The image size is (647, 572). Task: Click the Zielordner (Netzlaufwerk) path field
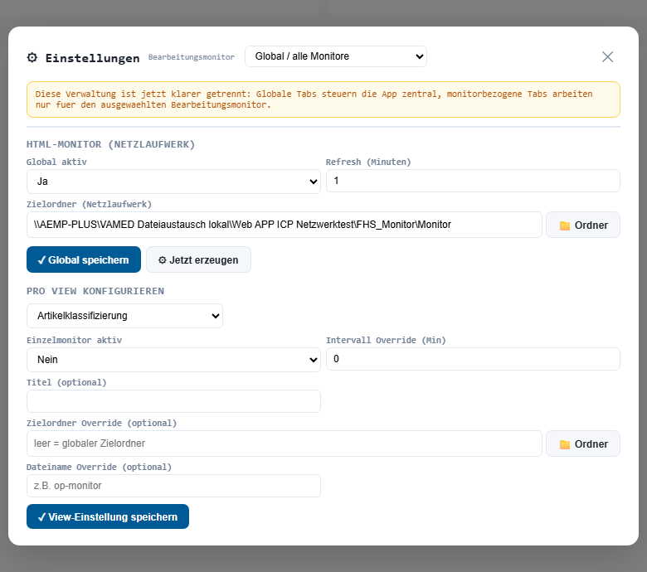pos(285,225)
